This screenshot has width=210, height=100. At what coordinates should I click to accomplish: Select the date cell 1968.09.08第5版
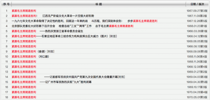tap(197, 51)
